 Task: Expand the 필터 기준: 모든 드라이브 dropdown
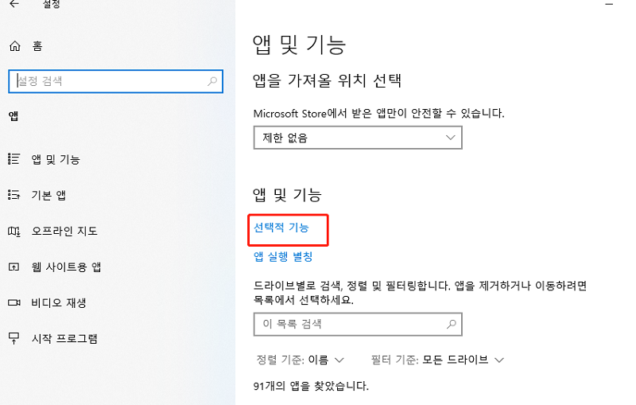click(437, 360)
